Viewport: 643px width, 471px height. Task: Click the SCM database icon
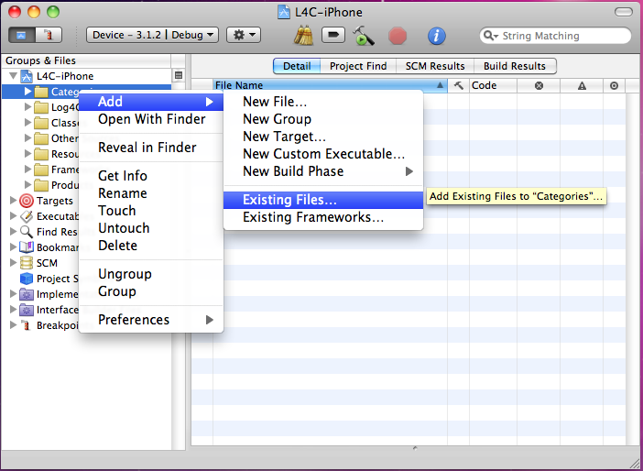coord(27,263)
